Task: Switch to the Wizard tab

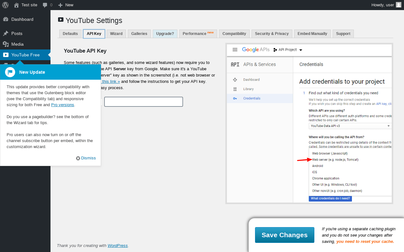Action: point(116,34)
